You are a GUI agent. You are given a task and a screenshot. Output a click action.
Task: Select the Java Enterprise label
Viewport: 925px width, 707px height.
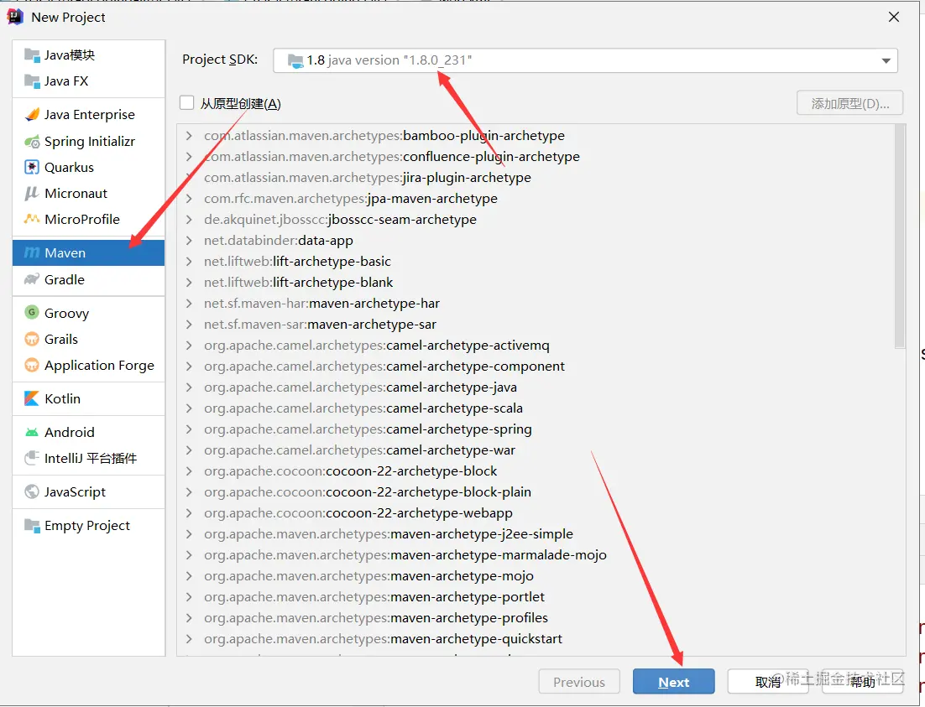90,114
